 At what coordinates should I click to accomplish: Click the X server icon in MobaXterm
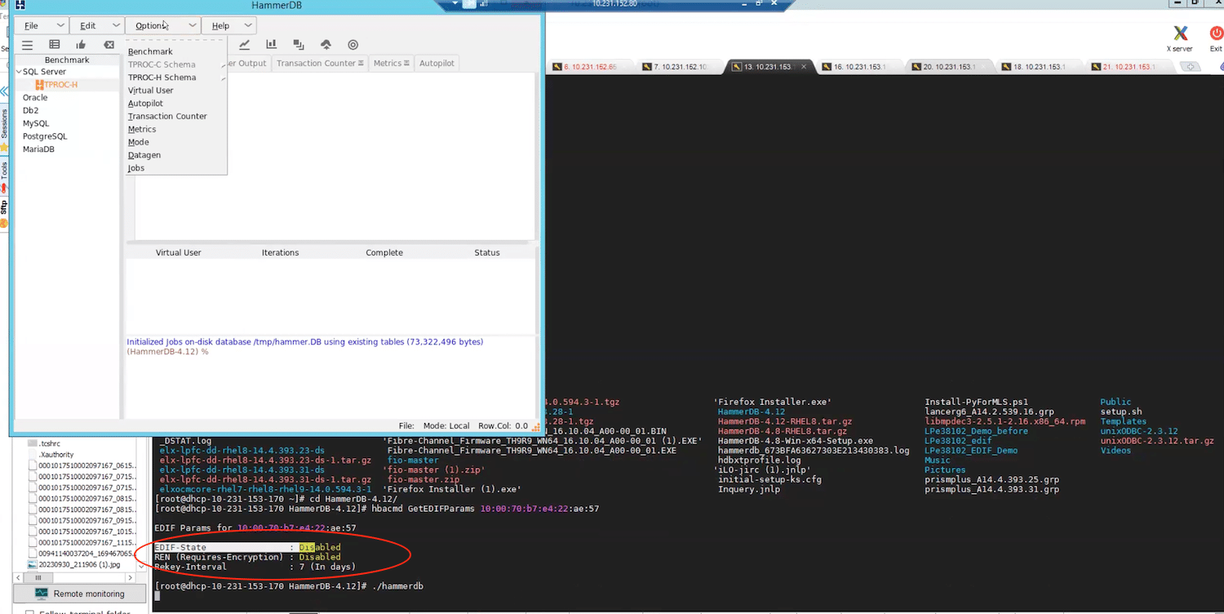tap(1180, 33)
